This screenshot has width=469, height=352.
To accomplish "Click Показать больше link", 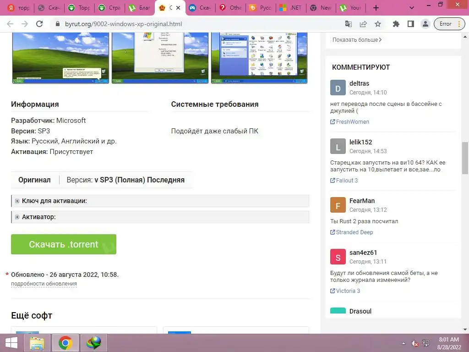I will coord(357,40).
